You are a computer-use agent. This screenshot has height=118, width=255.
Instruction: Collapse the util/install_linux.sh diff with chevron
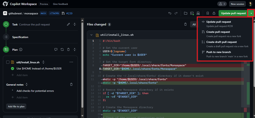tap(91, 35)
